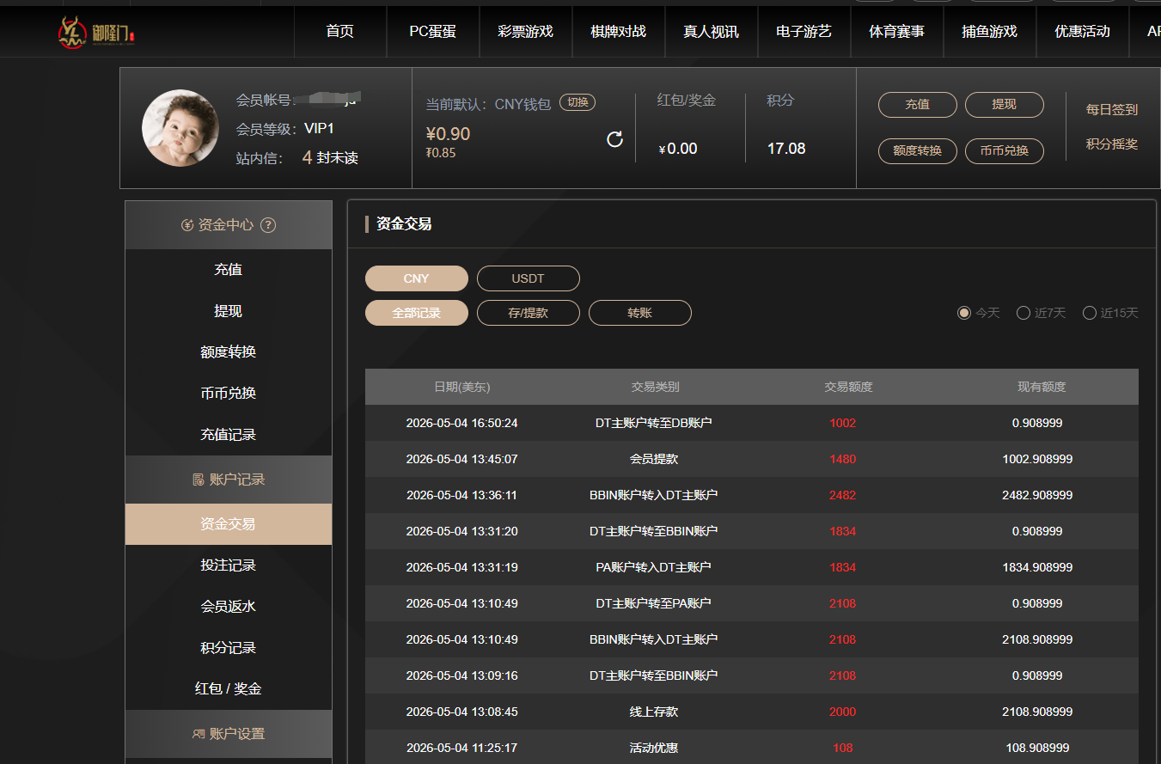
Task: Click the outlined 提现 button in the account header
Action: 1005,105
